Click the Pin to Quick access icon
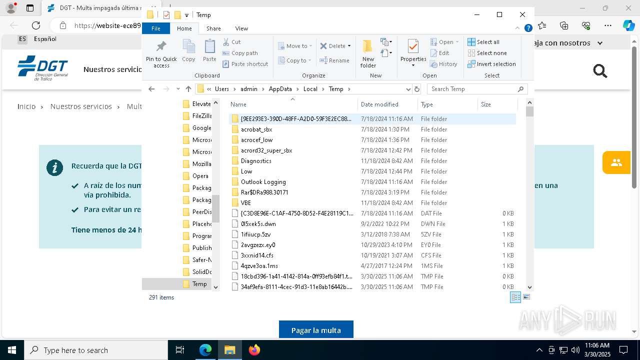The width and height of the screenshot is (640, 360). (161, 47)
